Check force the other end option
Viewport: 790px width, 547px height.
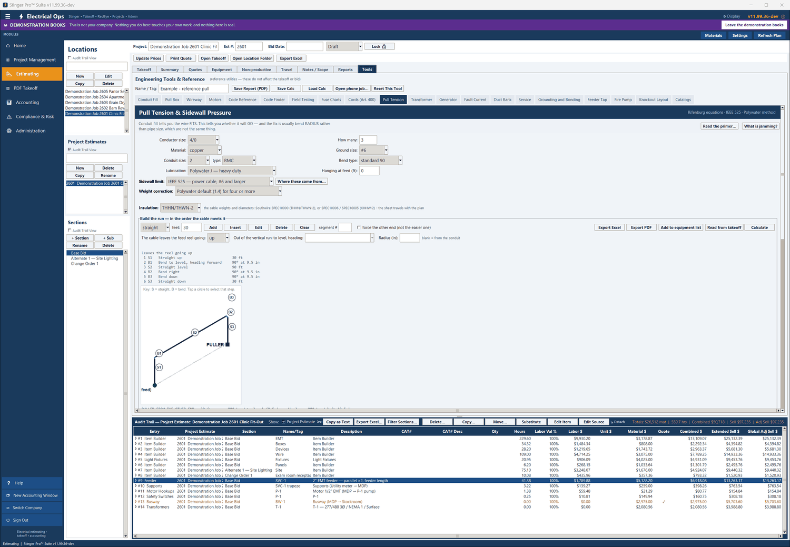point(359,227)
